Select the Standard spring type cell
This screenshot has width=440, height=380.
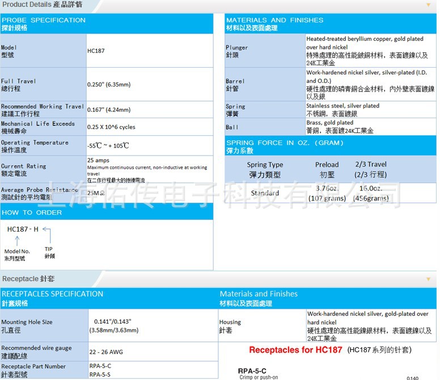[265, 193]
